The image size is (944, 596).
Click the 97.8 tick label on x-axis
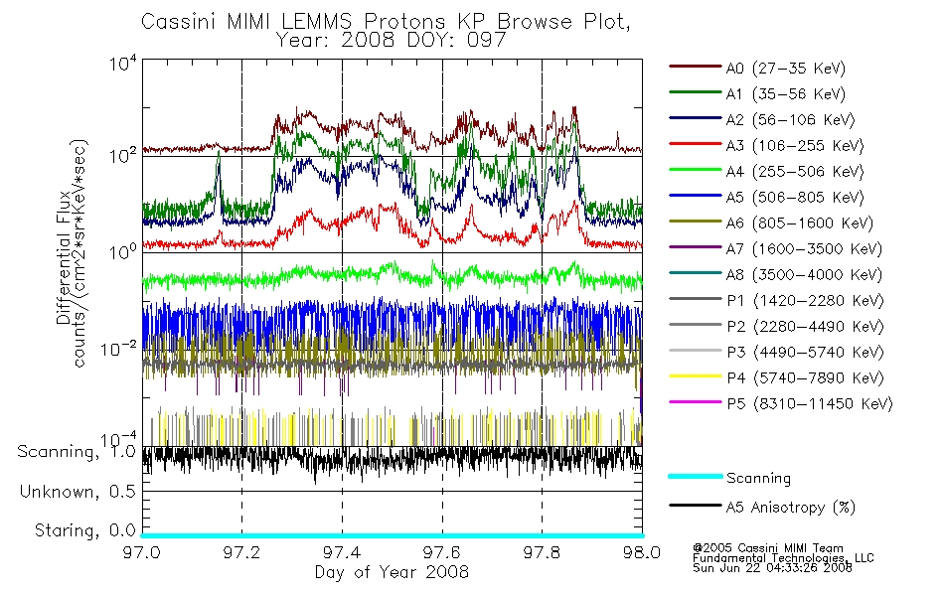[x=542, y=552]
